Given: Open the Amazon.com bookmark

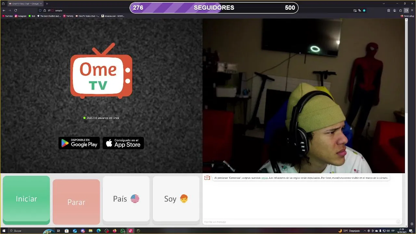Looking at the screenshot, I should pyautogui.click(x=113, y=16).
